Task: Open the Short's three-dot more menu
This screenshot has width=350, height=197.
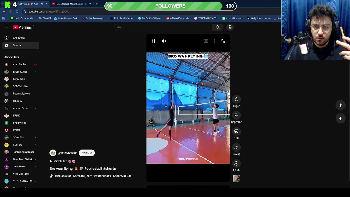Action: click(x=214, y=41)
